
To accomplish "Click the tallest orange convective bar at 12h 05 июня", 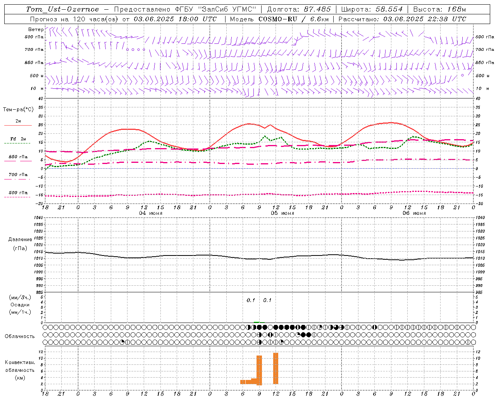I will click(276, 368).
